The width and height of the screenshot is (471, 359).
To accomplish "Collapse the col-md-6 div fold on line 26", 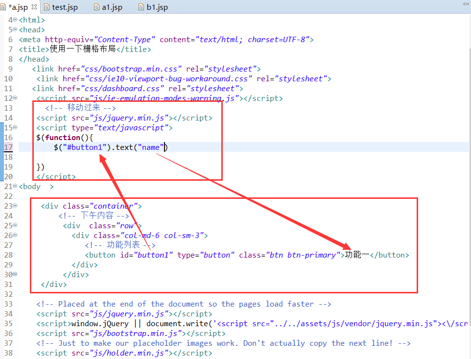I will click(15, 235).
